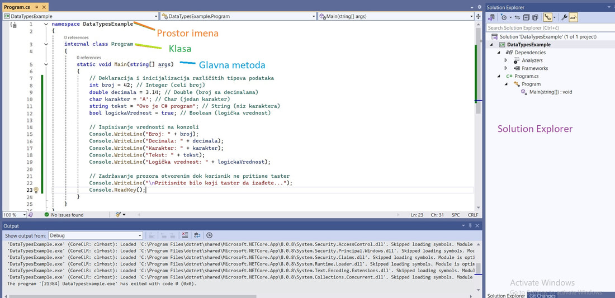Click the CRLF line ending indicator

[x=472, y=215]
